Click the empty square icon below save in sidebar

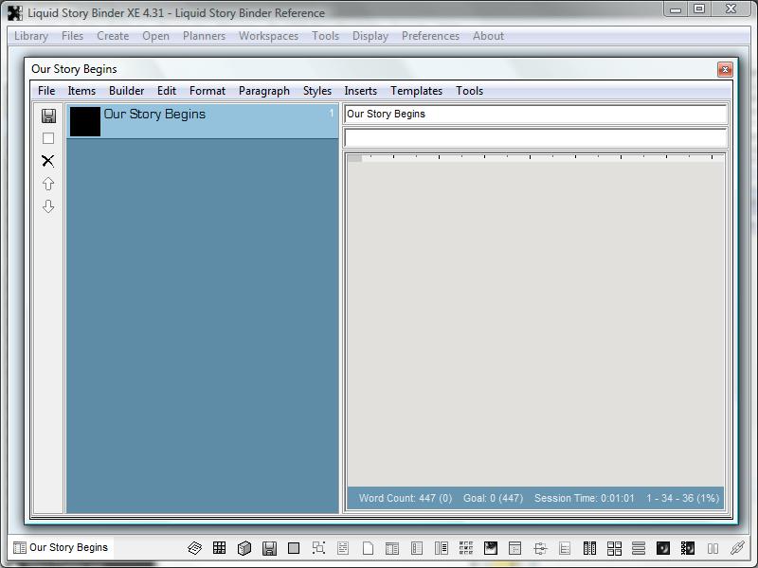pyautogui.click(x=48, y=138)
